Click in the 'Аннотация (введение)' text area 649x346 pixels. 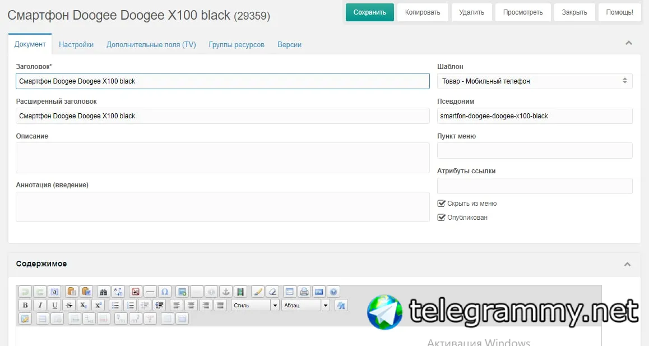tap(222, 207)
